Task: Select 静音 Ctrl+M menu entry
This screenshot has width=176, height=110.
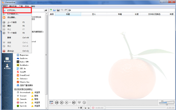Action: pos(17,38)
